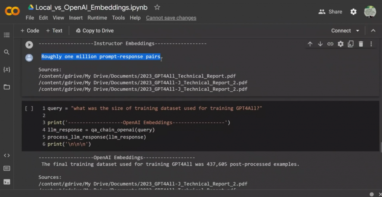Star the notebook title
382x197 pixels.
[x=157, y=7]
